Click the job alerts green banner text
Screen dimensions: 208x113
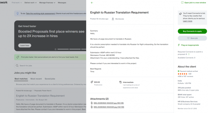pos(50,57)
